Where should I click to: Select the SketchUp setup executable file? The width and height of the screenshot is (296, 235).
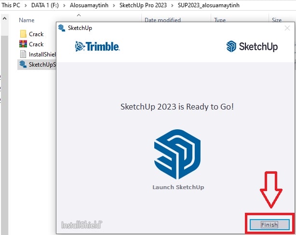click(x=38, y=65)
